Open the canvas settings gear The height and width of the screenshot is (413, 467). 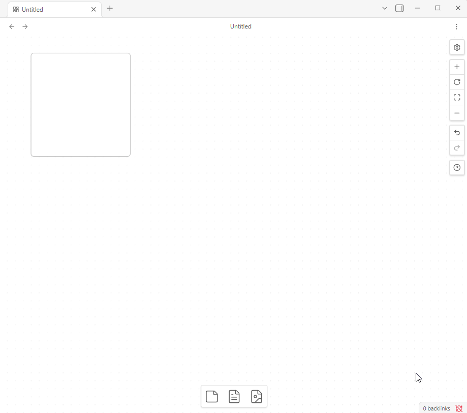pyautogui.click(x=457, y=47)
